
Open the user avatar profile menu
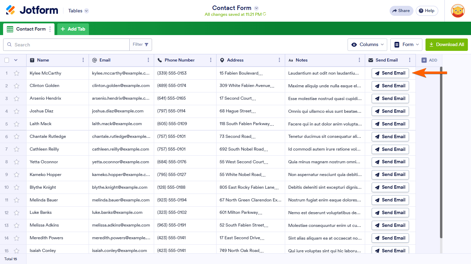click(x=458, y=11)
